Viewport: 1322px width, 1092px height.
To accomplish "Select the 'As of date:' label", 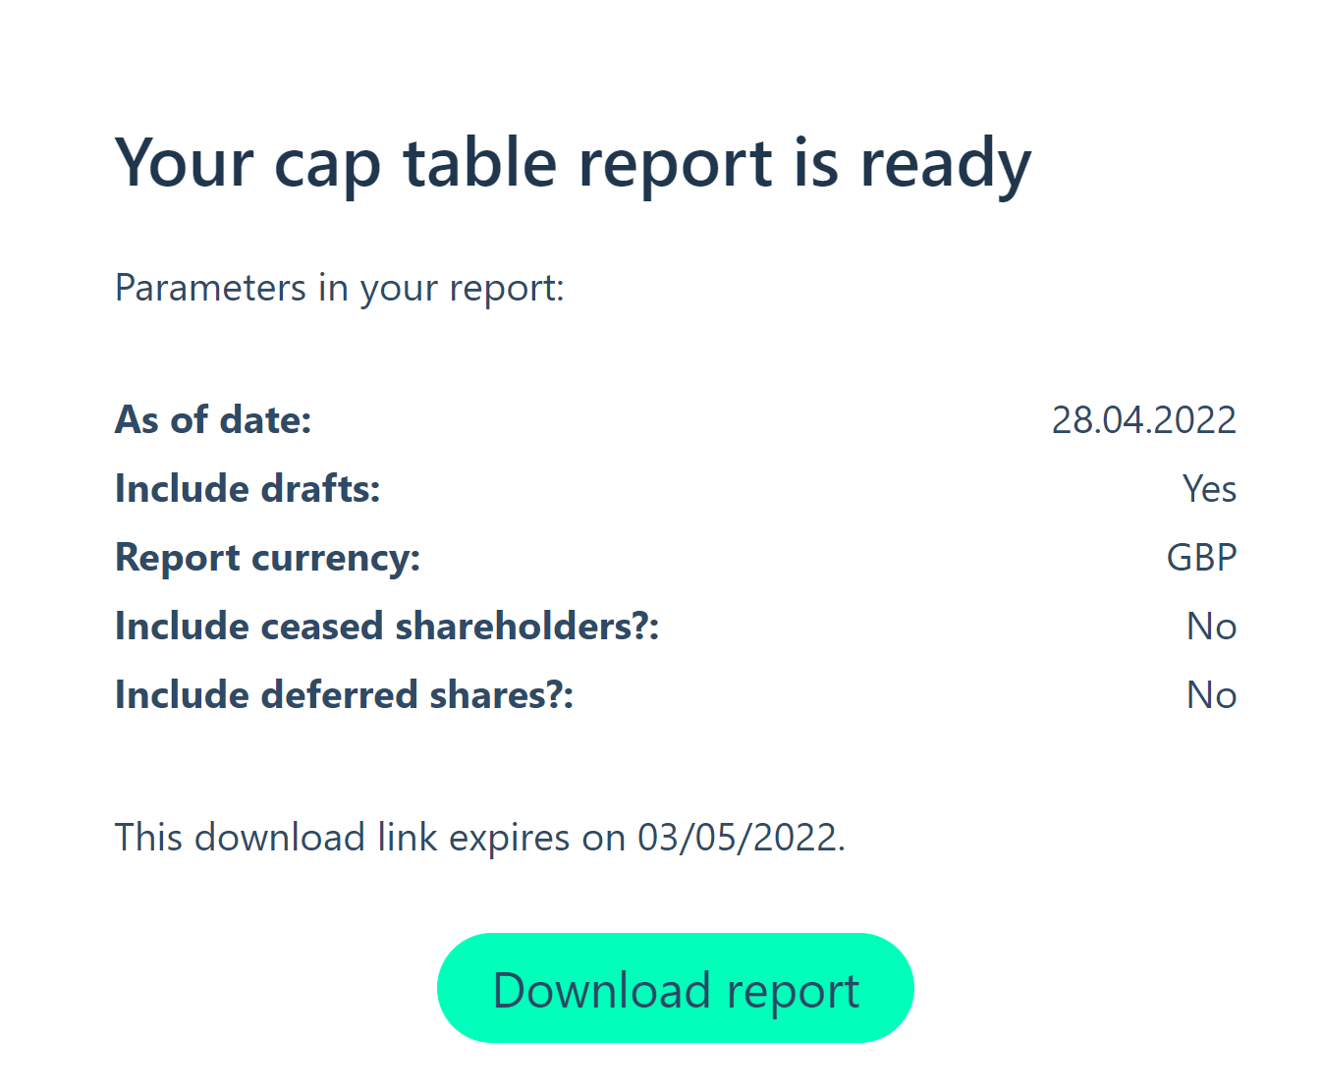I will point(213,419).
